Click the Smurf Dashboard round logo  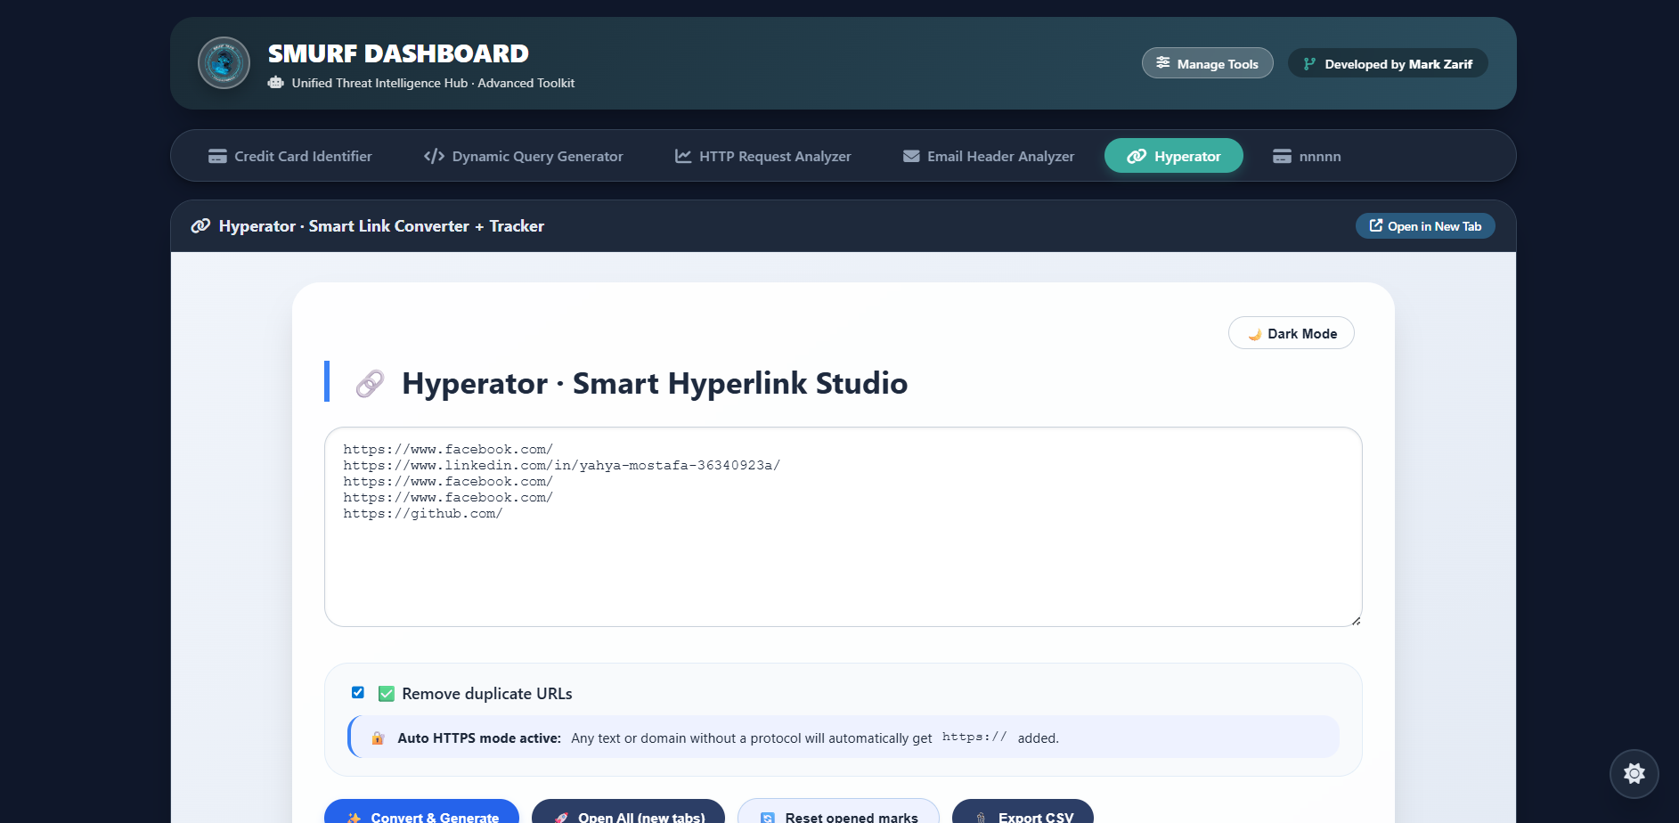pos(224,63)
